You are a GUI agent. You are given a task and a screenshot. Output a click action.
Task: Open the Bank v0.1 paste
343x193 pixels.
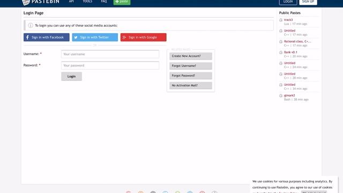290,52
